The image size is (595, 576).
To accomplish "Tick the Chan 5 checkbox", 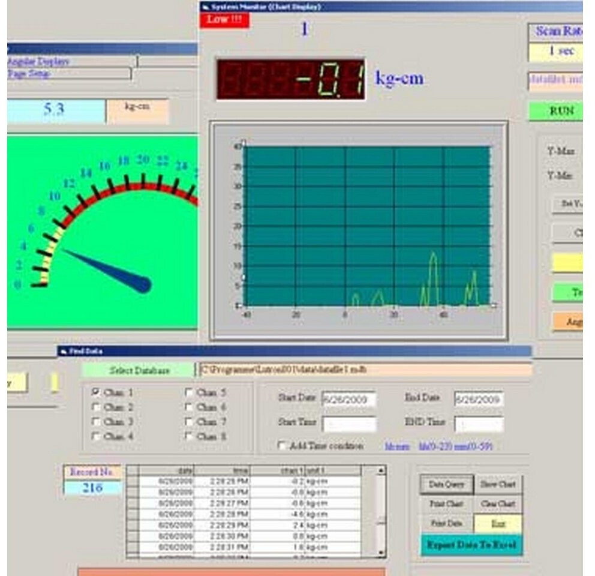I will (x=188, y=392).
